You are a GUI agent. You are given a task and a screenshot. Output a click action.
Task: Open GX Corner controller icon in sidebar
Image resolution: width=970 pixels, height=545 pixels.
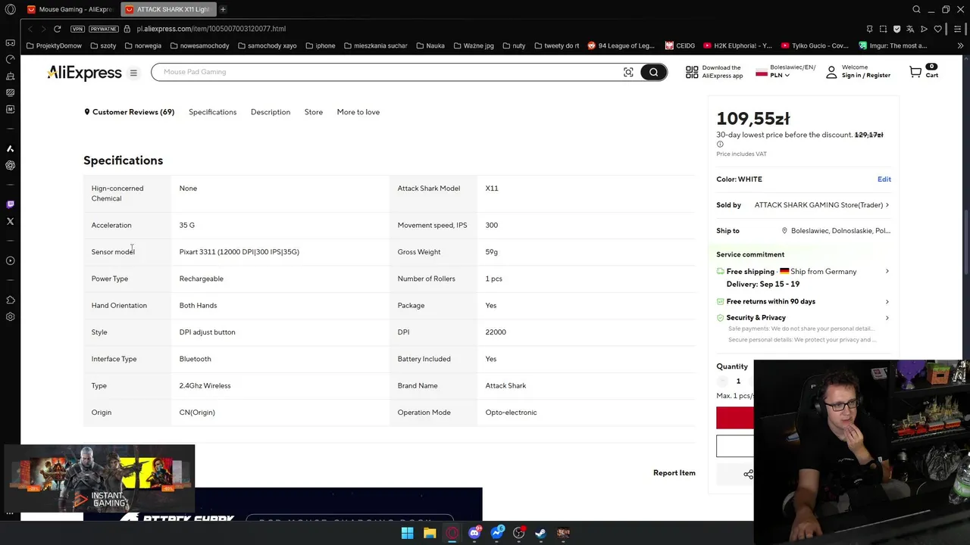10,42
